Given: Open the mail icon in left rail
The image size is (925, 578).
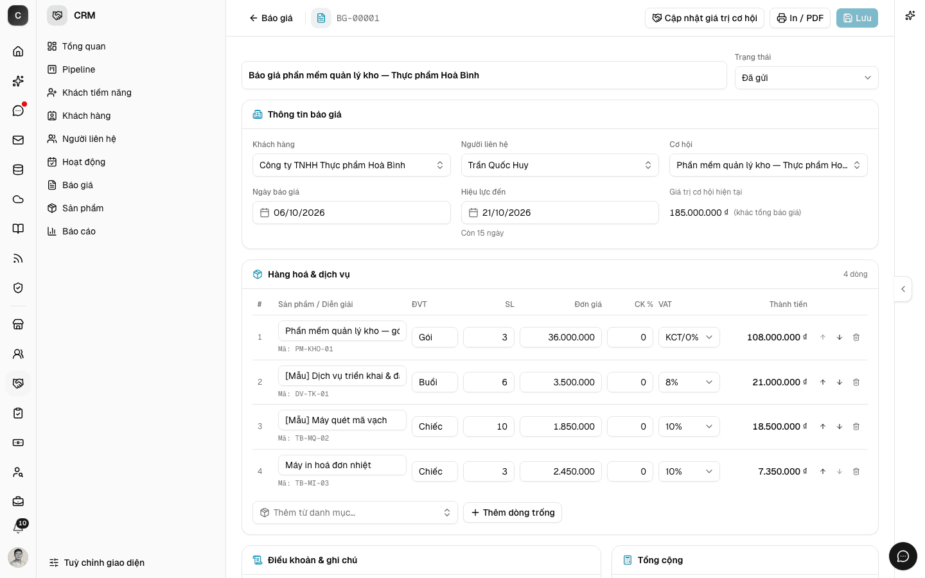Looking at the screenshot, I should point(18,140).
